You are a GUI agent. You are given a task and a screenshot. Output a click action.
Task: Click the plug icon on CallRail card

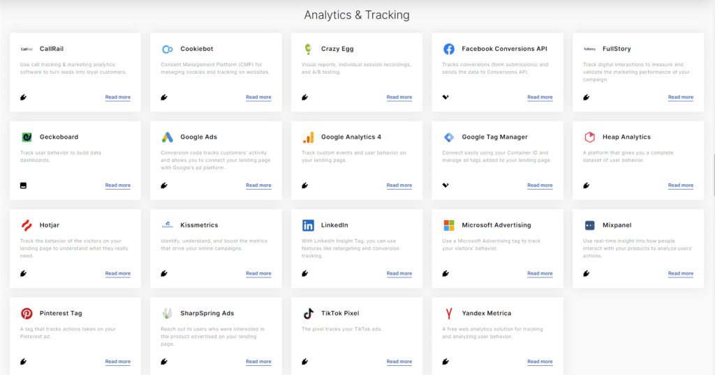click(x=23, y=97)
